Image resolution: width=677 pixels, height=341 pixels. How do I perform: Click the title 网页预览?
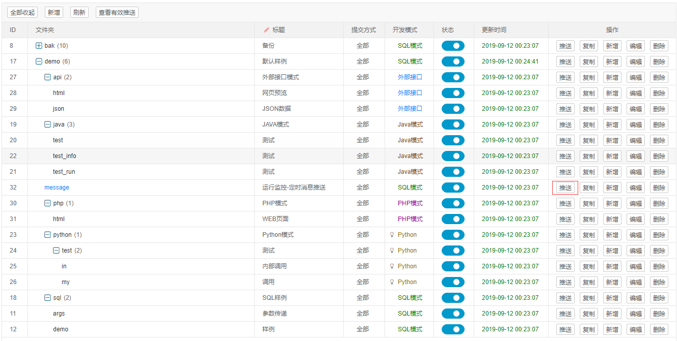coord(275,93)
